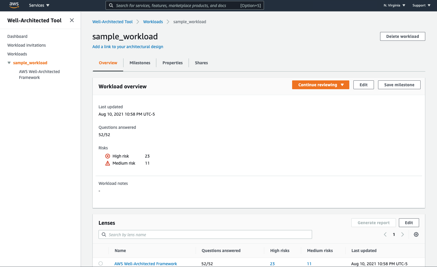Expand the Continue reviewing dropdown
The image size is (437, 267).
click(321, 85)
